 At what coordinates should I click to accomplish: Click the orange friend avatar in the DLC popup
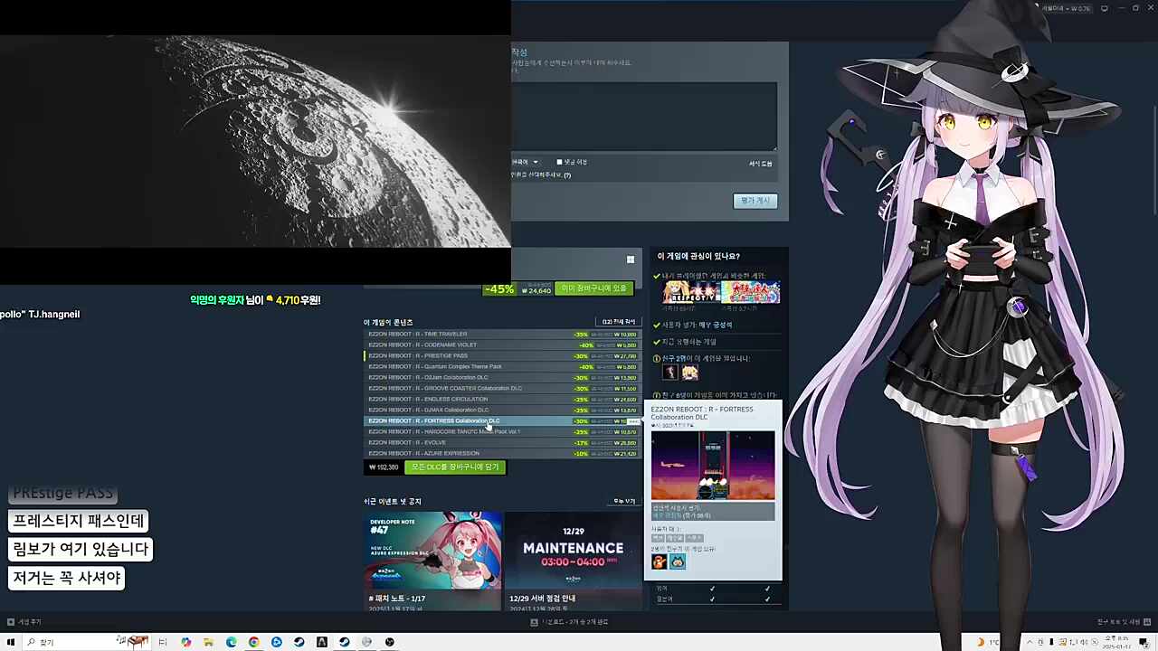coord(660,561)
